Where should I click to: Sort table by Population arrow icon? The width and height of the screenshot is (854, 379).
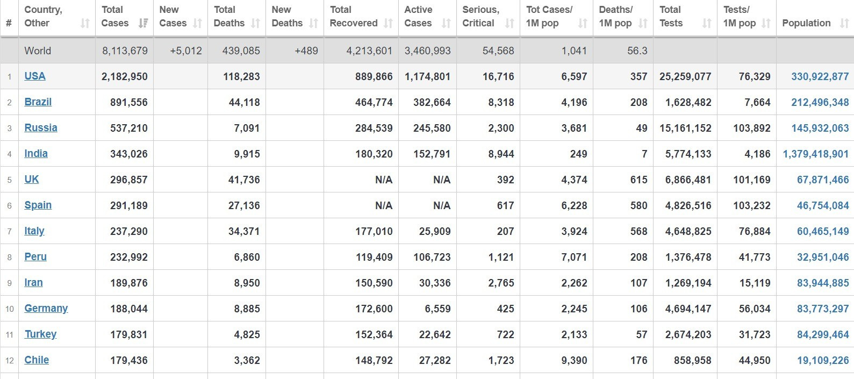click(844, 23)
